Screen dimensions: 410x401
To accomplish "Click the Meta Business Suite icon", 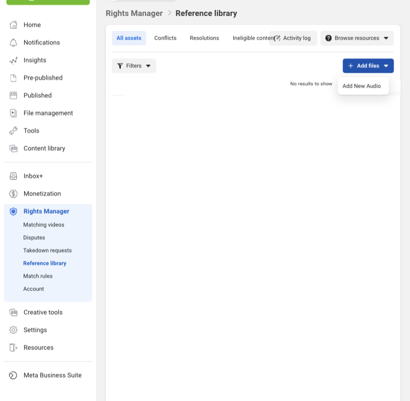I will coord(13,376).
